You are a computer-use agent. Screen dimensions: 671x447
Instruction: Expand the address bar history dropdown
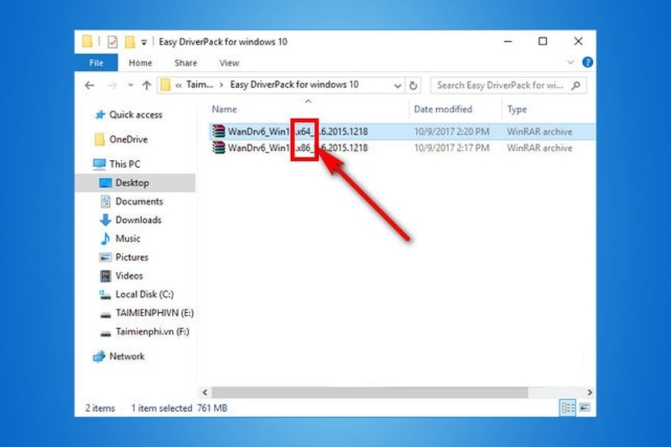[x=398, y=86]
